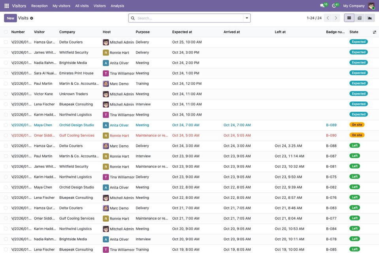Viewport: 379px width, 253px height.
Task: Switch to pivot table view
Action: click(x=359, y=18)
